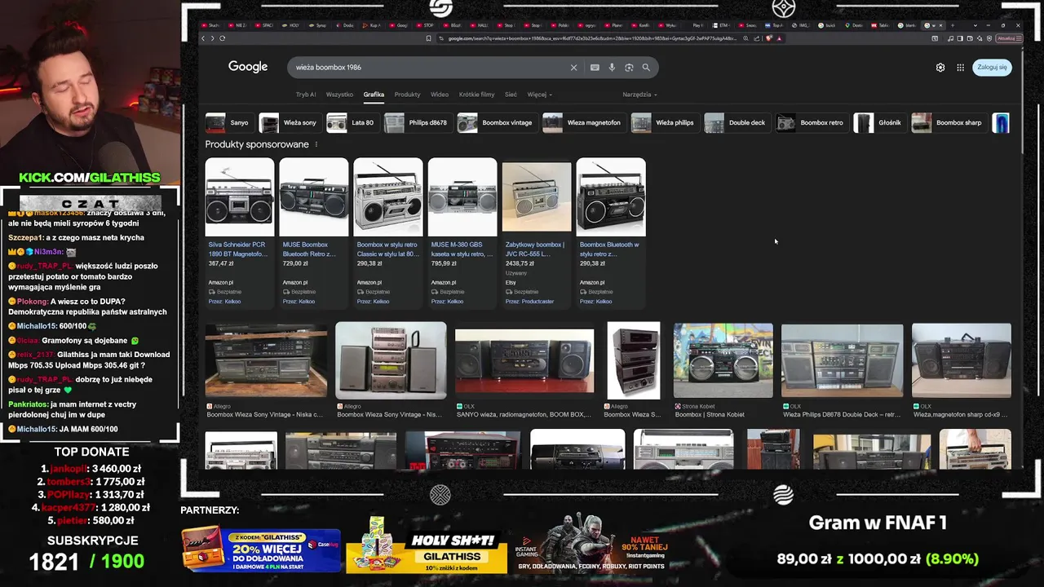Open Zabytkowy boombox JVC RC-555 product
Image resolution: width=1044 pixels, height=587 pixels.
(536, 233)
